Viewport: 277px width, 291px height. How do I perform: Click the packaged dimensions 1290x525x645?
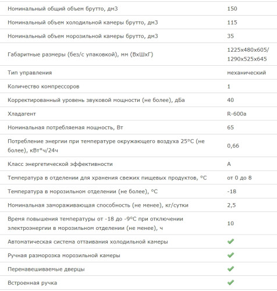point(247,59)
